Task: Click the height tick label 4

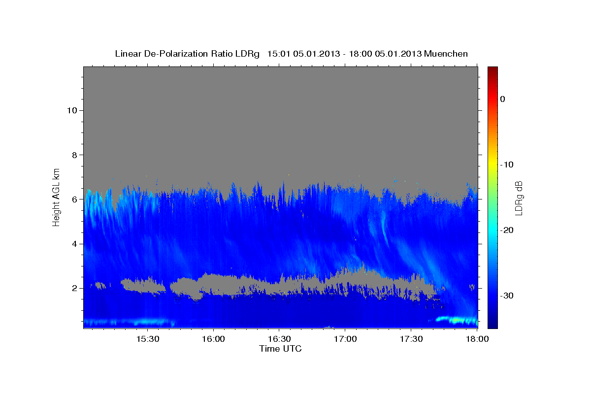Action: pos(74,244)
